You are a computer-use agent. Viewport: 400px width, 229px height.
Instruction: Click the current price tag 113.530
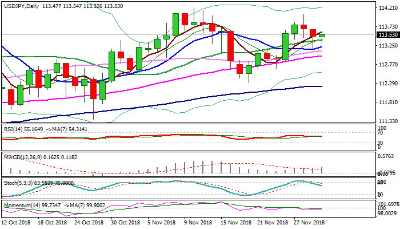pyautogui.click(x=388, y=35)
